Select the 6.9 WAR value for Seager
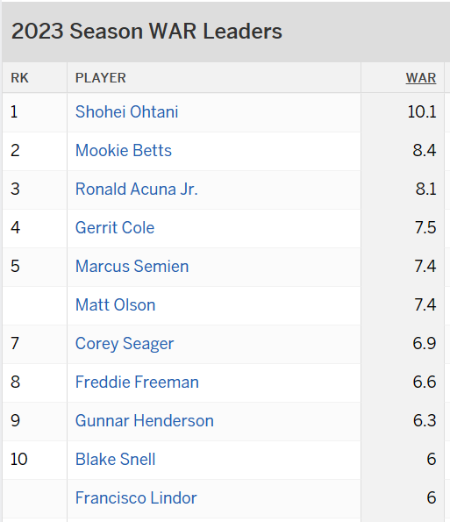Screen dimensions: 450x522 (424, 344)
